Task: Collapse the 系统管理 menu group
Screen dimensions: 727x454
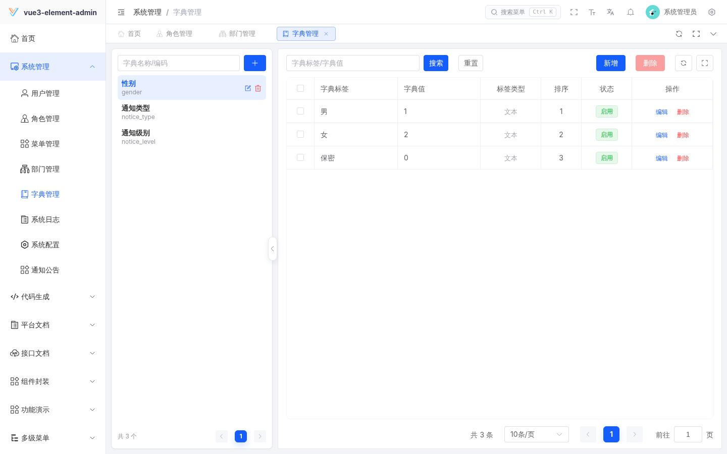Action: [53, 67]
